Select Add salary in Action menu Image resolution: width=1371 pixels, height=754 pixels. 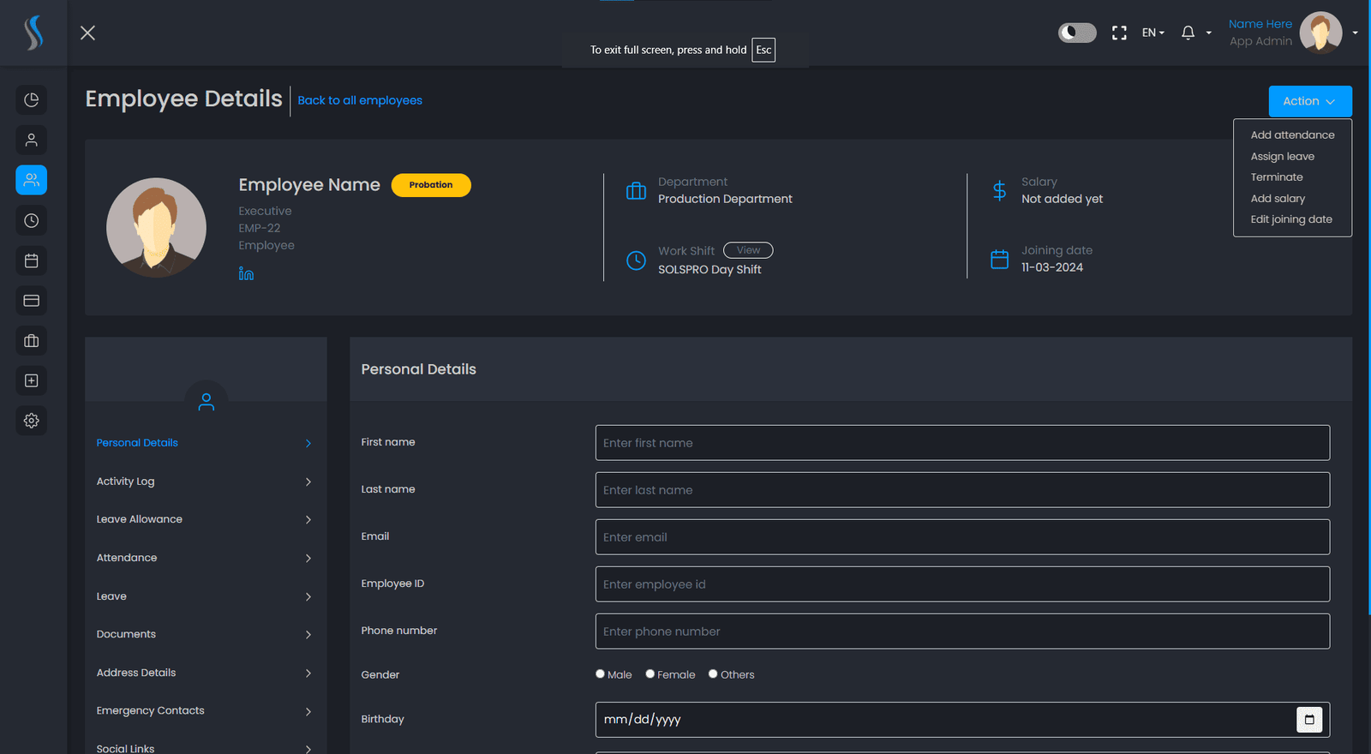[1278, 199]
